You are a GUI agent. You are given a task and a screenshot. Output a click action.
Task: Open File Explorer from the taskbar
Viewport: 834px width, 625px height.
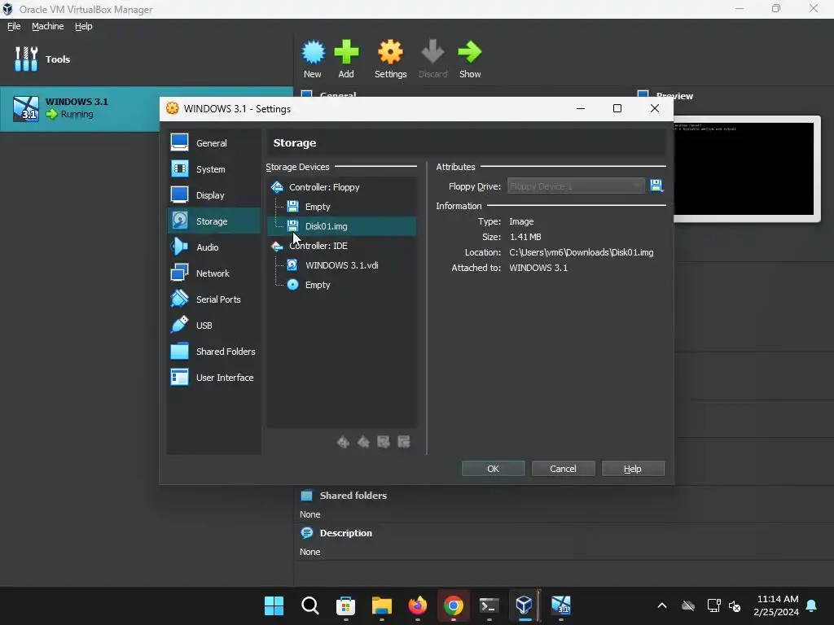point(382,605)
